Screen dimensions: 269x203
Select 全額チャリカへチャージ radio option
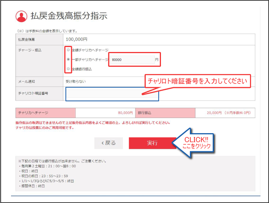point(68,50)
